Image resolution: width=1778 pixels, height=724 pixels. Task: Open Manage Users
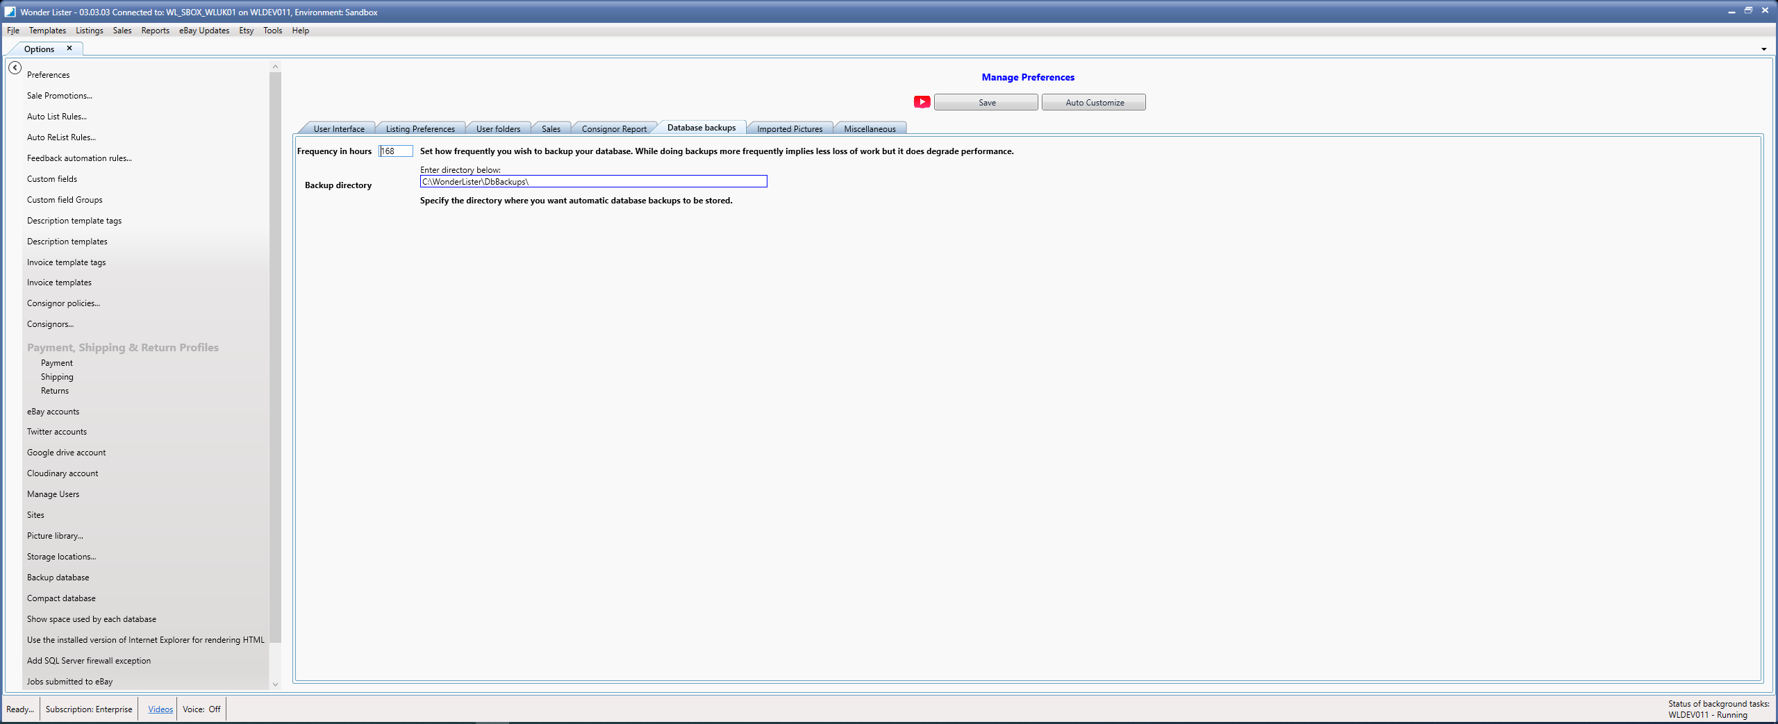(53, 494)
